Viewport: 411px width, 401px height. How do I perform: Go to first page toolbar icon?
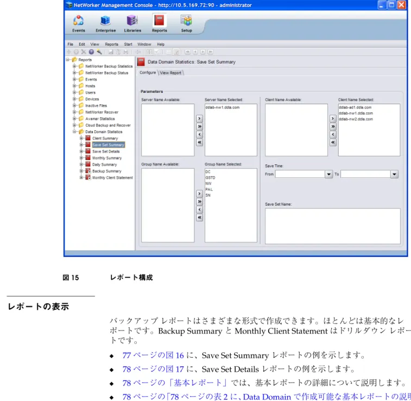coord(187,52)
